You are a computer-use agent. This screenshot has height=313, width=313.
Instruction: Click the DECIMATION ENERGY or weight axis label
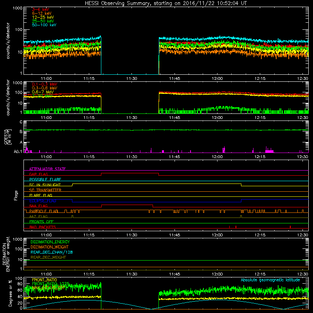click(x=6, y=254)
